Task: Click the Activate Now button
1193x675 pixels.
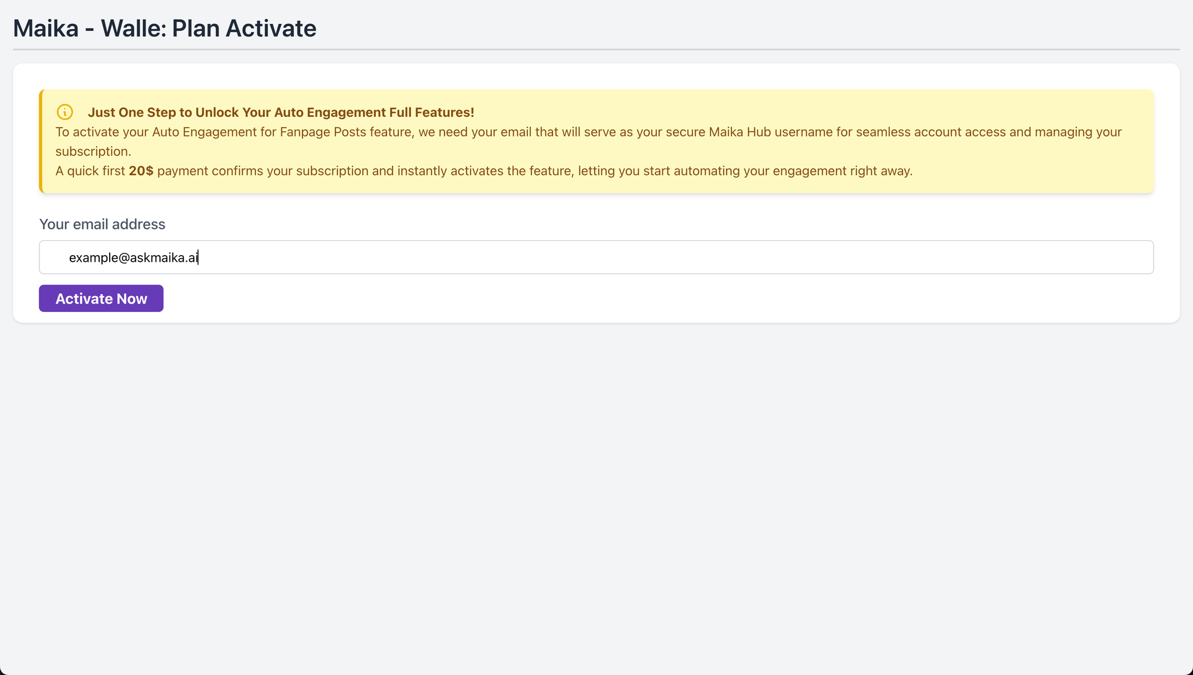Action: tap(101, 298)
